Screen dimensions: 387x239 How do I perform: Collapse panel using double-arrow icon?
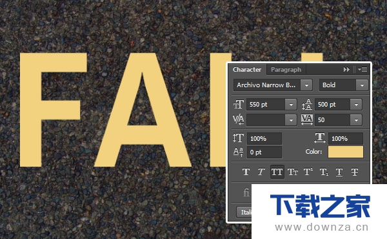(346, 70)
